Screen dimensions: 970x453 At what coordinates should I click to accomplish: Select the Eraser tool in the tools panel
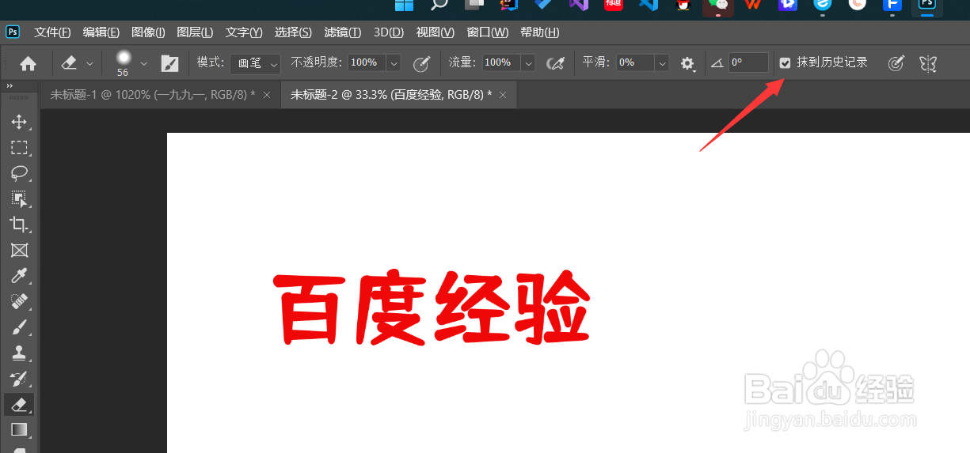19,405
